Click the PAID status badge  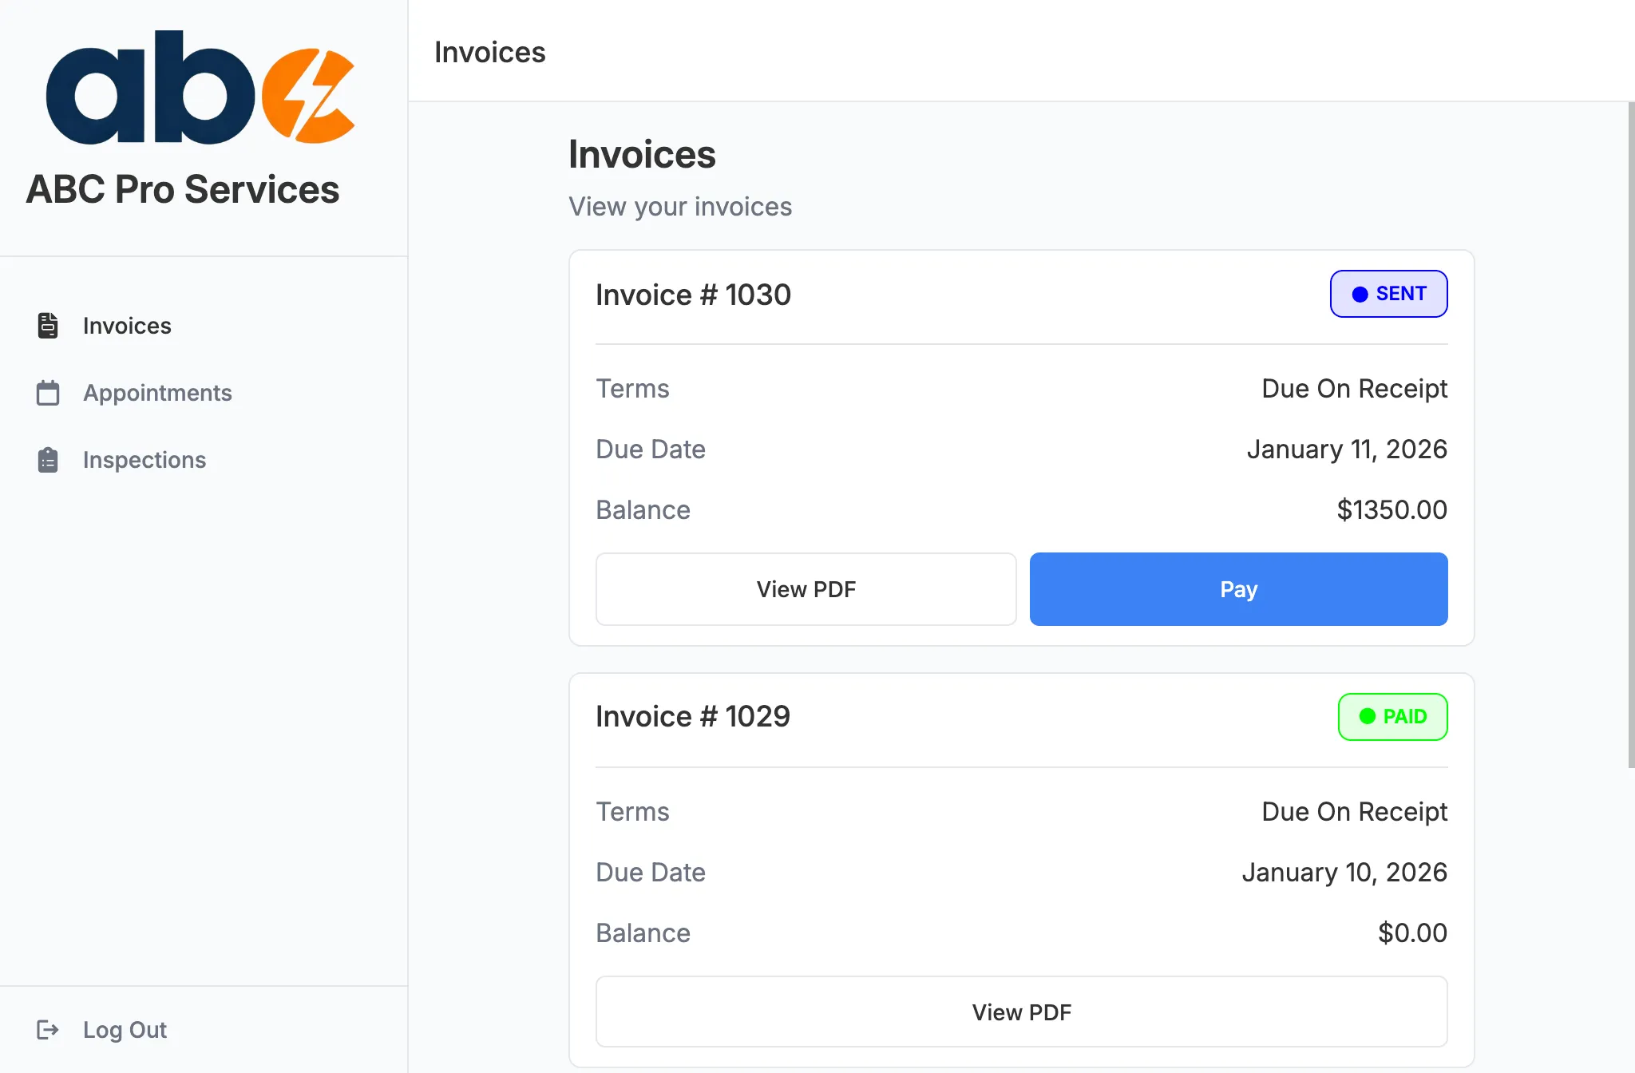[1392, 717]
